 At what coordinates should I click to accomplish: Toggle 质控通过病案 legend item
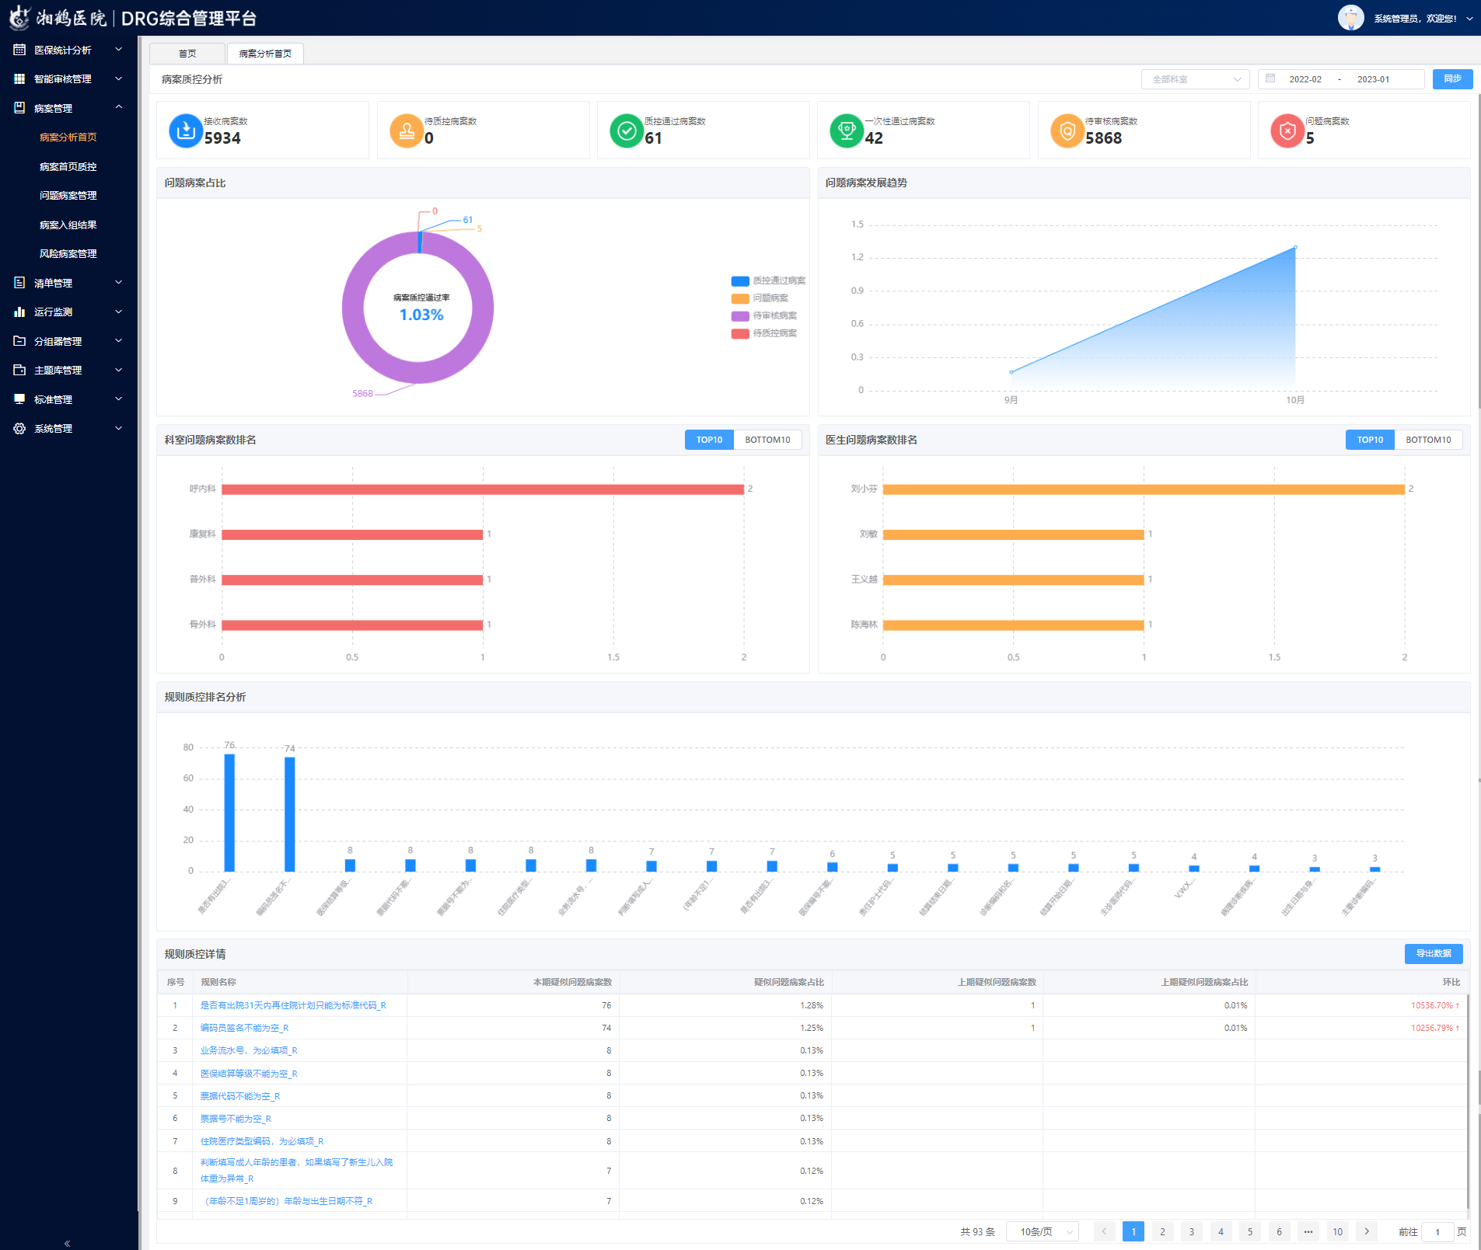(x=768, y=280)
